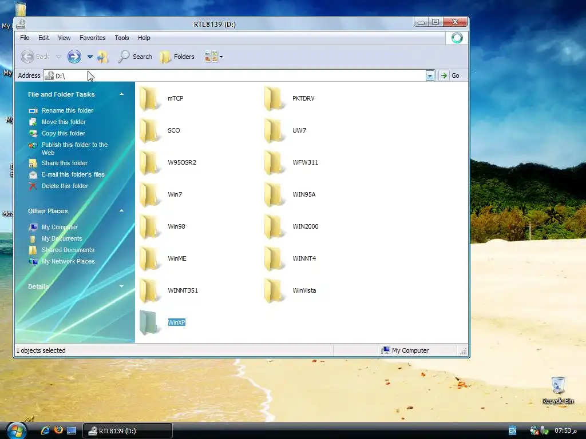Open the View menu

click(x=64, y=38)
